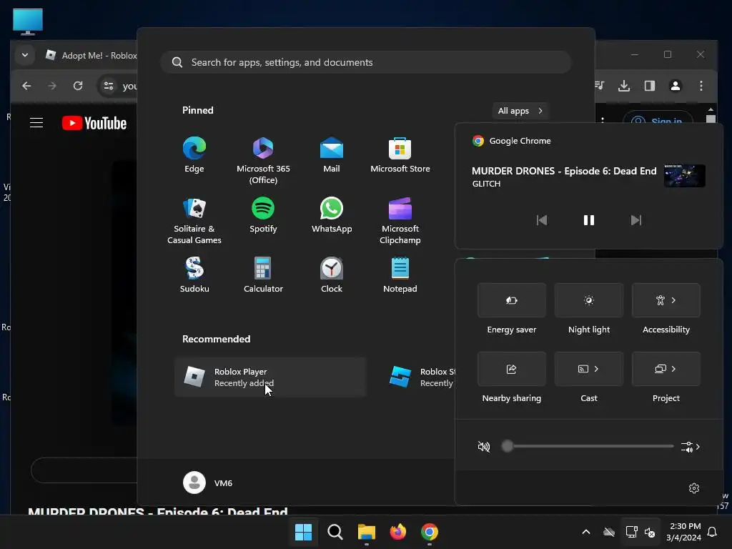The image size is (732, 549).
Task: Click YouTube Sign in button
Action: [658, 120]
